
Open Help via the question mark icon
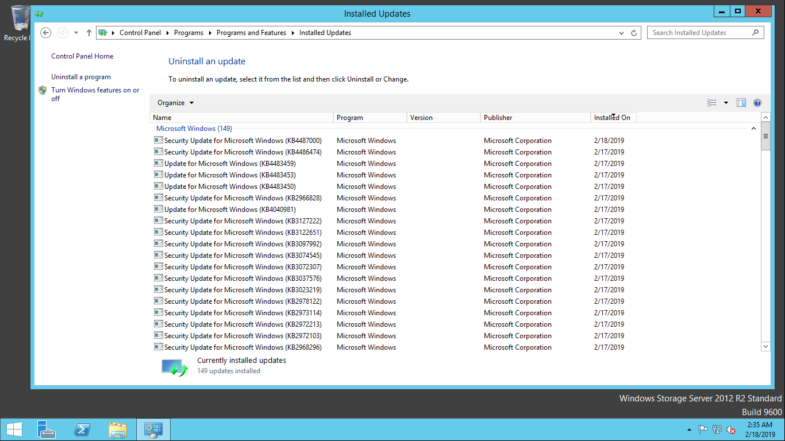[x=757, y=103]
